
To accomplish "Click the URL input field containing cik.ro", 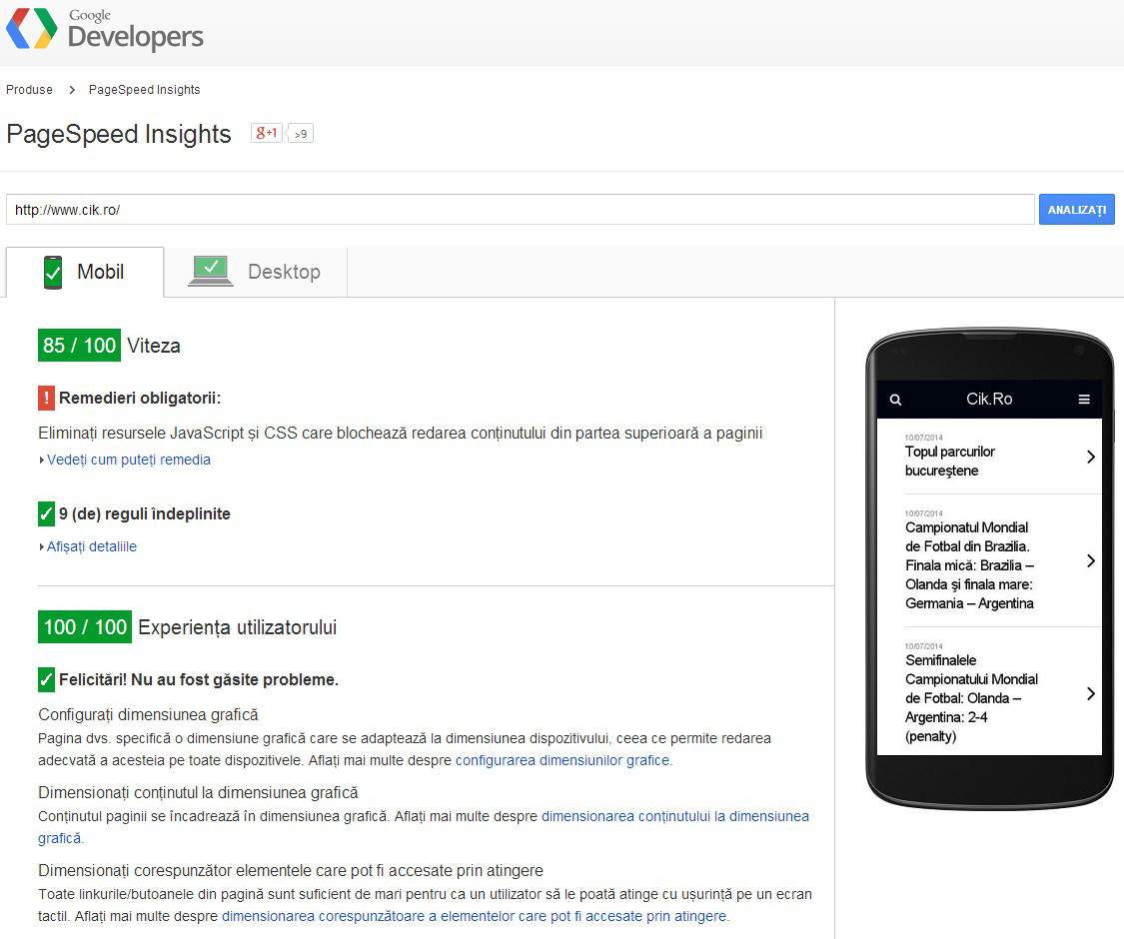I will point(521,210).
